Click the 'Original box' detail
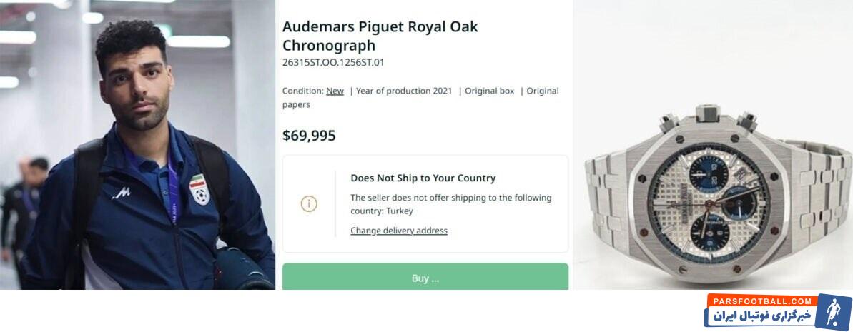The height and width of the screenshot is (332, 853). click(x=489, y=91)
